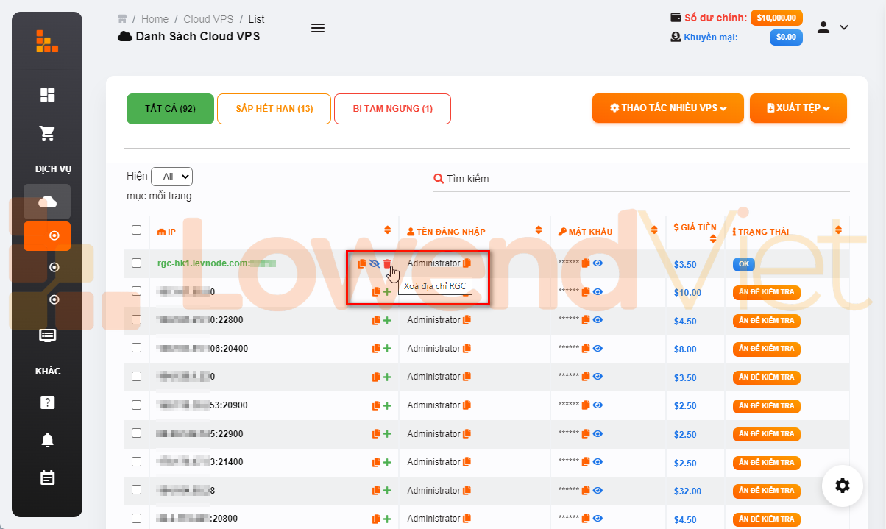The height and width of the screenshot is (529, 886).
Task: Show password for the $10.00 VPS row
Action: 598,292
